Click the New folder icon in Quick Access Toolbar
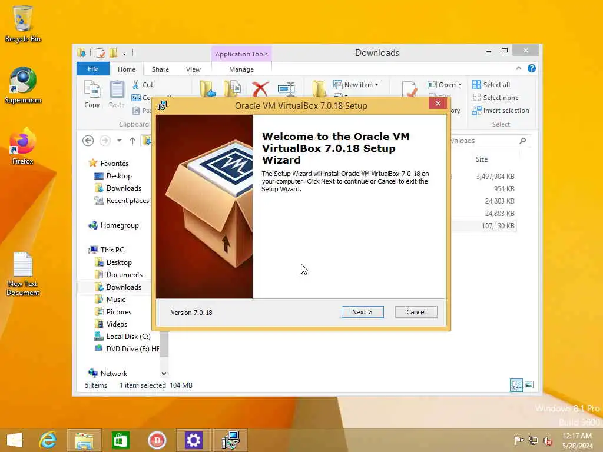The height and width of the screenshot is (452, 603). tap(114, 53)
